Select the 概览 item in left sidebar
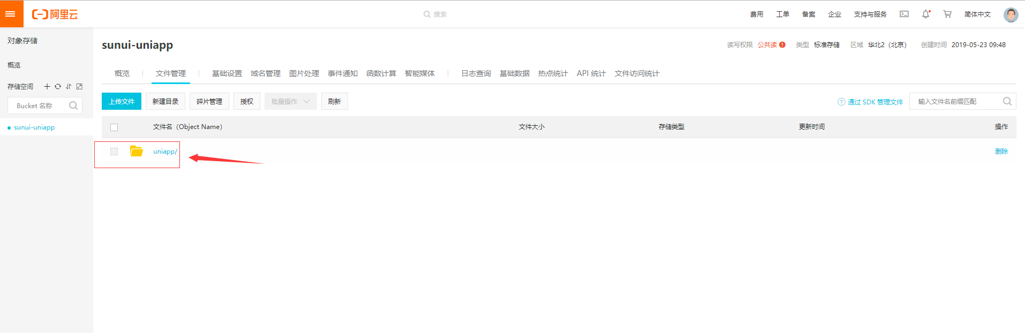The height and width of the screenshot is (333, 1025). coord(14,65)
